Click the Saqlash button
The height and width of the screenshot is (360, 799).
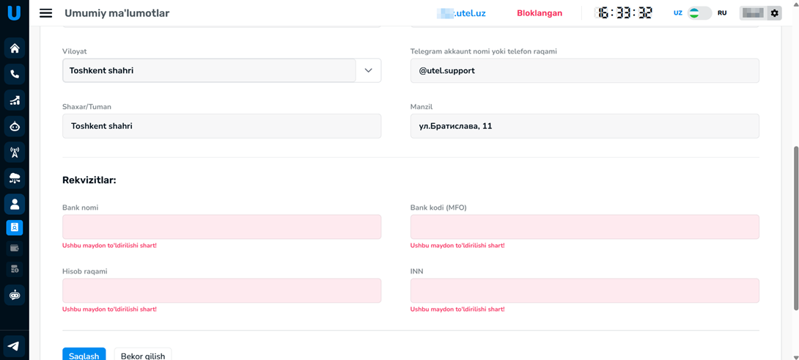84,356
